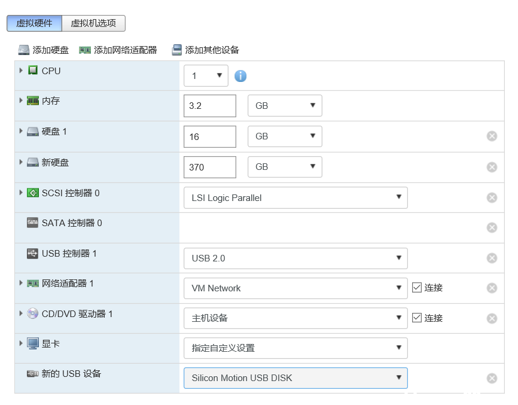Click the 新硬盘 size input field
Screen dimensions: 518x405
coord(210,168)
